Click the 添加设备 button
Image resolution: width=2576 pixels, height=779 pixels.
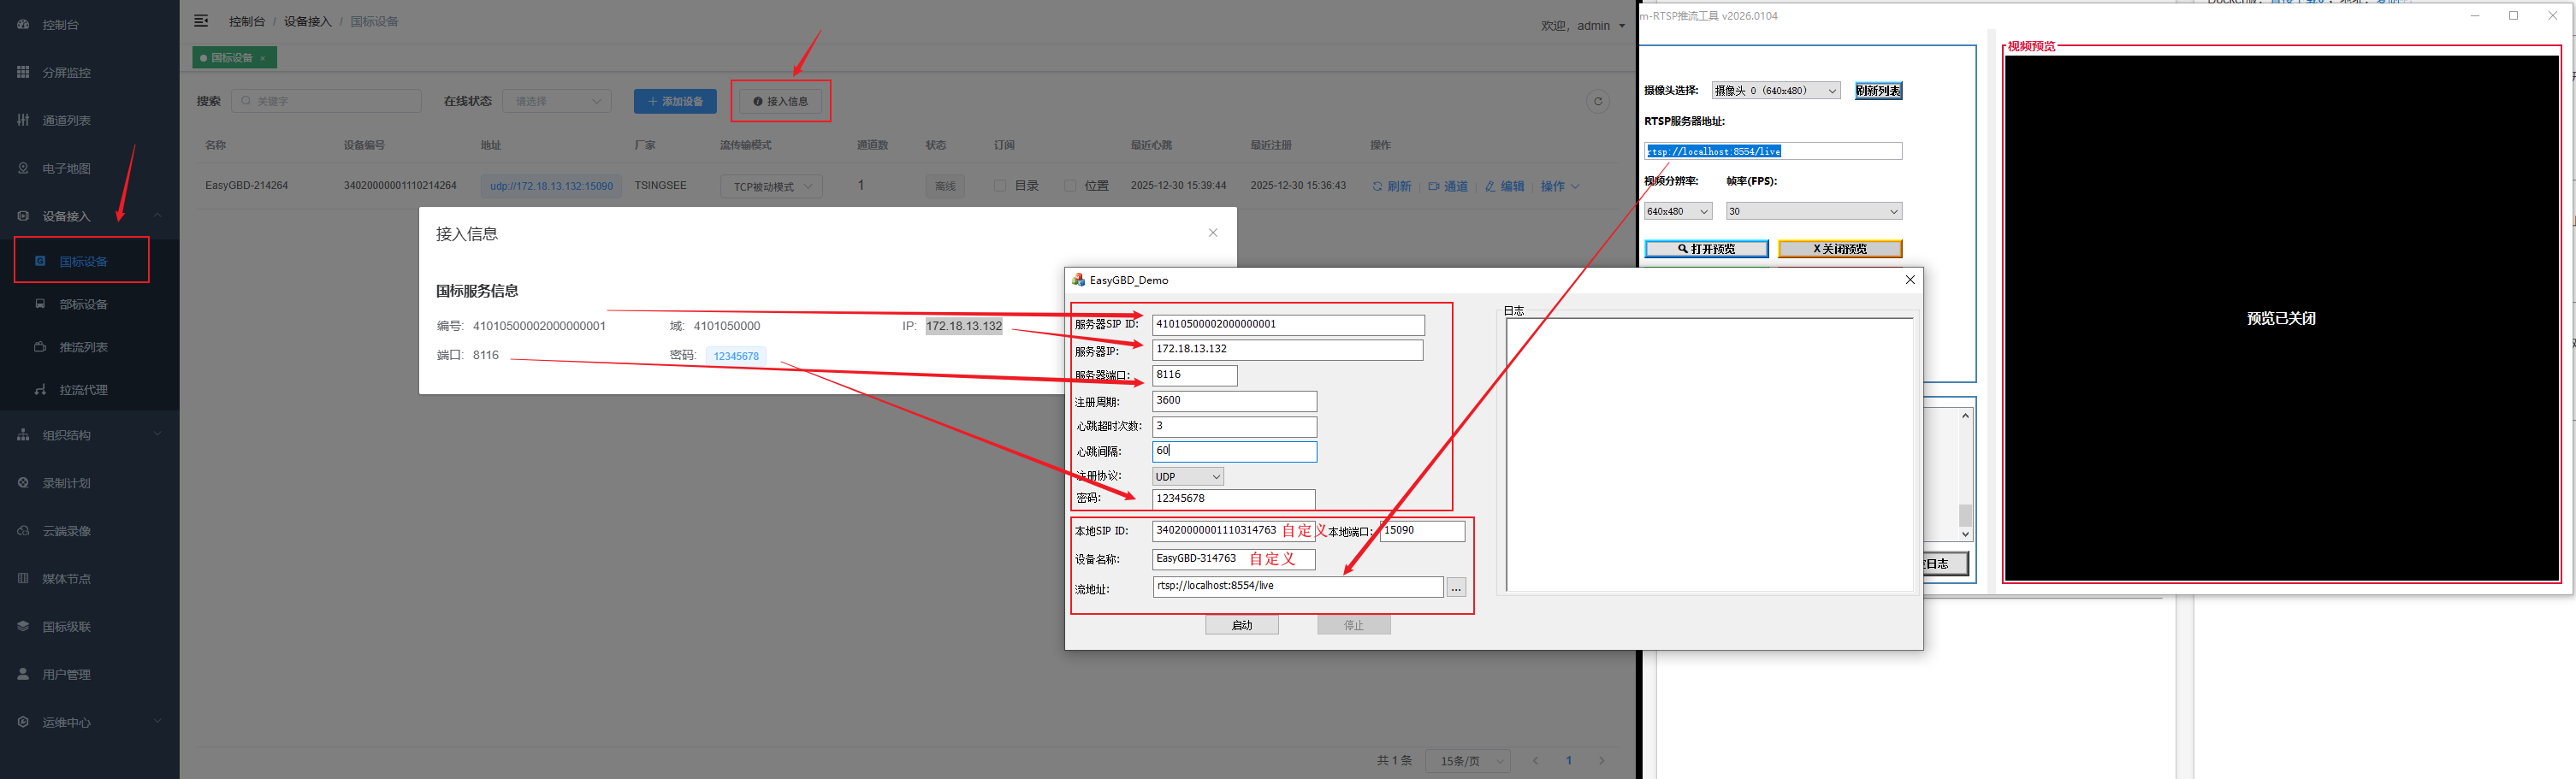coord(675,101)
